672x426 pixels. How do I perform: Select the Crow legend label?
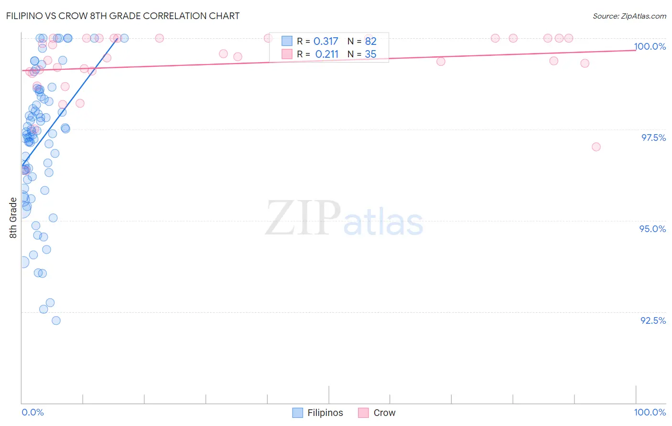(384, 413)
